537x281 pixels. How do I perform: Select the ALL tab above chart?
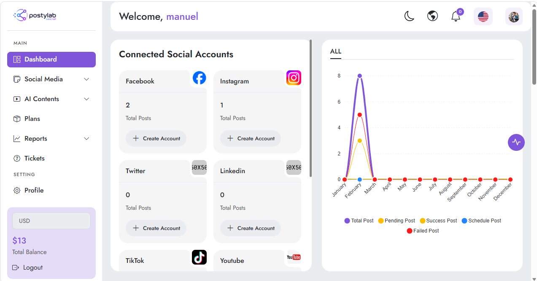click(336, 51)
